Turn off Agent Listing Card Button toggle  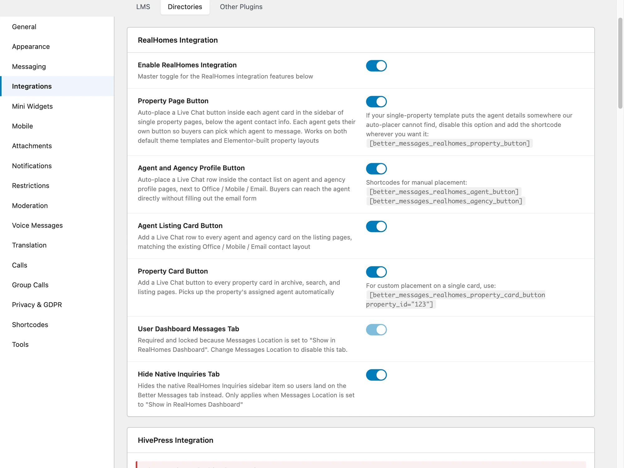pos(376,227)
